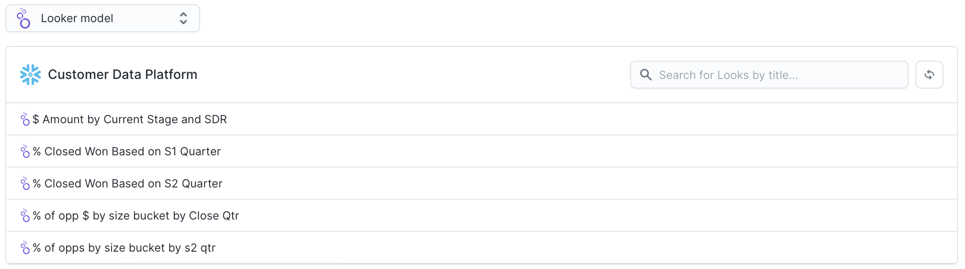The height and width of the screenshot is (269, 965).
Task: Click Looker icon beside Closed Won S1 Quarter
Action: pyautogui.click(x=25, y=151)
